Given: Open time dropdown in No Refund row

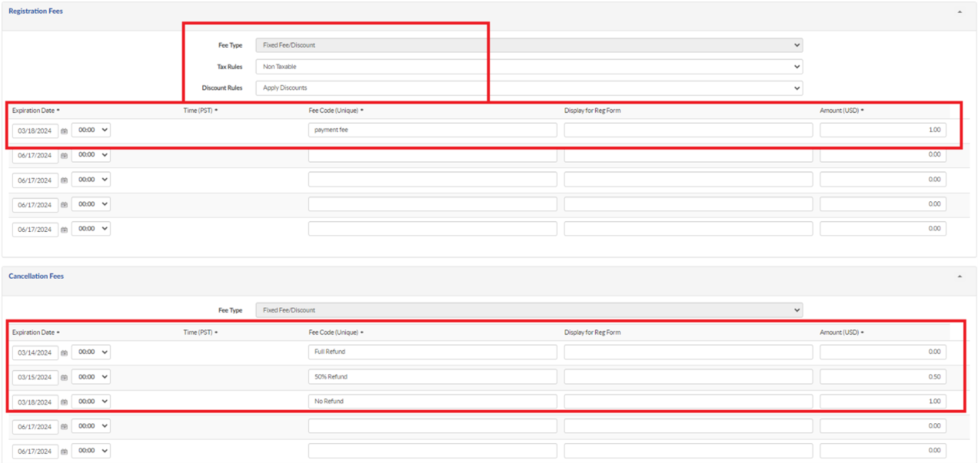Looking at the screenshot, I should click(x=91, y=401).
